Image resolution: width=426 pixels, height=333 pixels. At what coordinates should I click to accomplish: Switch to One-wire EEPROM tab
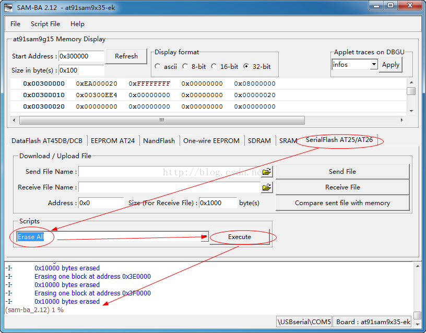211,141
